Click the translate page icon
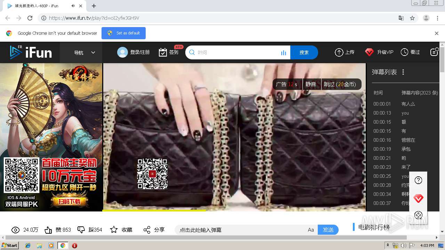445x250 pixels. point(401,18)
